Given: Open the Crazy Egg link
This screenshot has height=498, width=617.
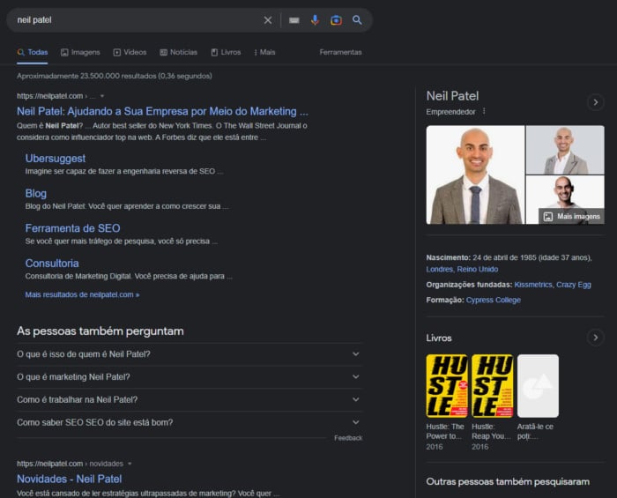Looking at the screenshot, I should click(x=573, y=285).
